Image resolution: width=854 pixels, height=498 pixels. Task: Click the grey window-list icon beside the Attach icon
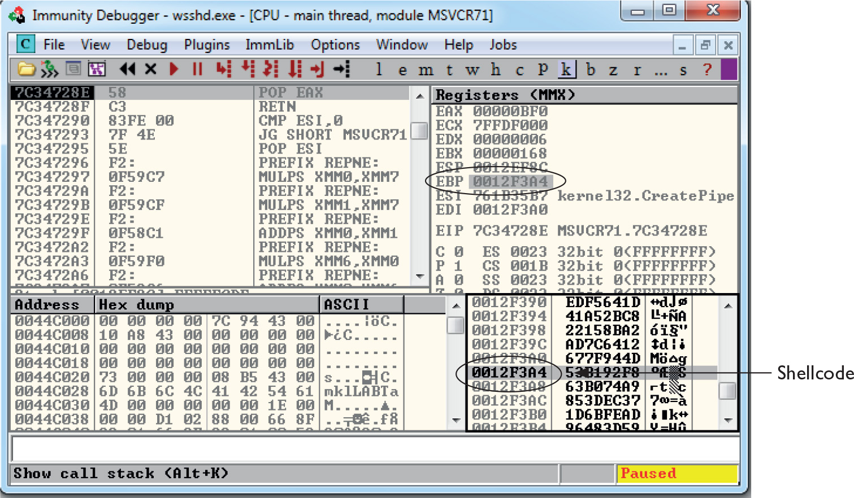click(x=73, y=69)
